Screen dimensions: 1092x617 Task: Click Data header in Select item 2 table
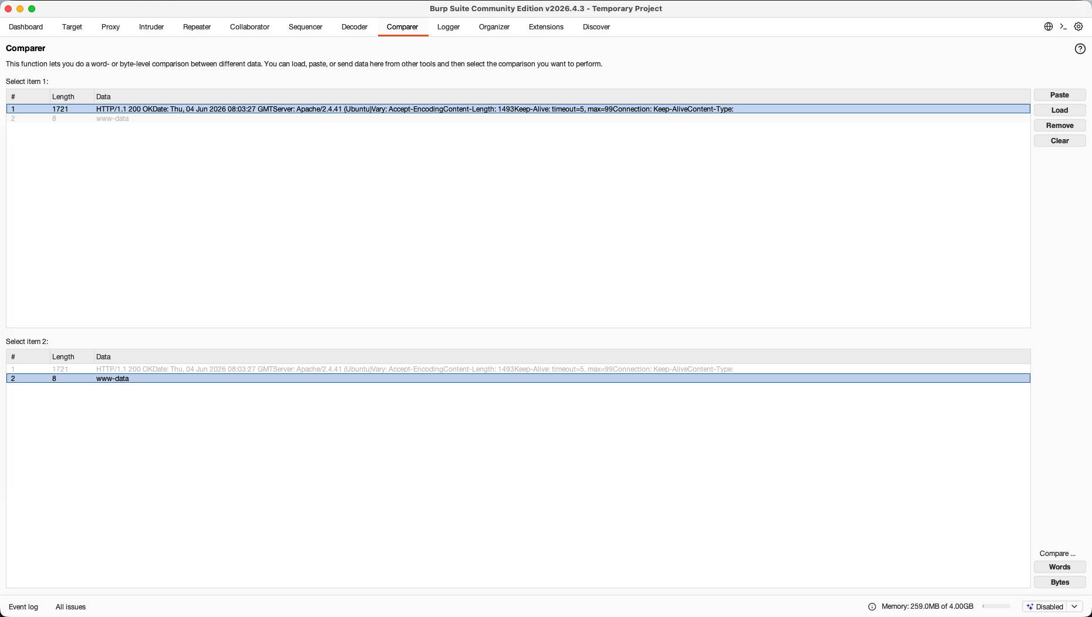(562, 357)
